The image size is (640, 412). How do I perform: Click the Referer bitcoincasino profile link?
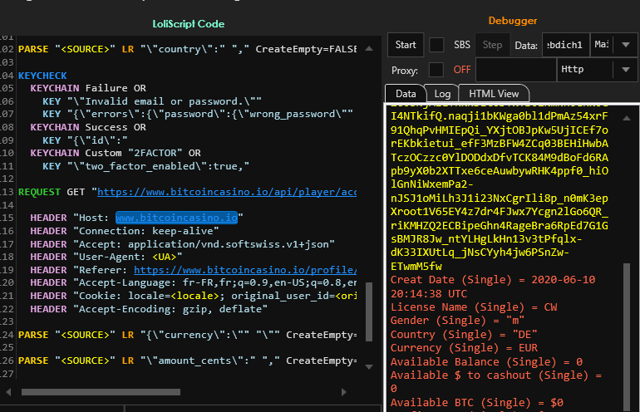[x=245, y=270]
